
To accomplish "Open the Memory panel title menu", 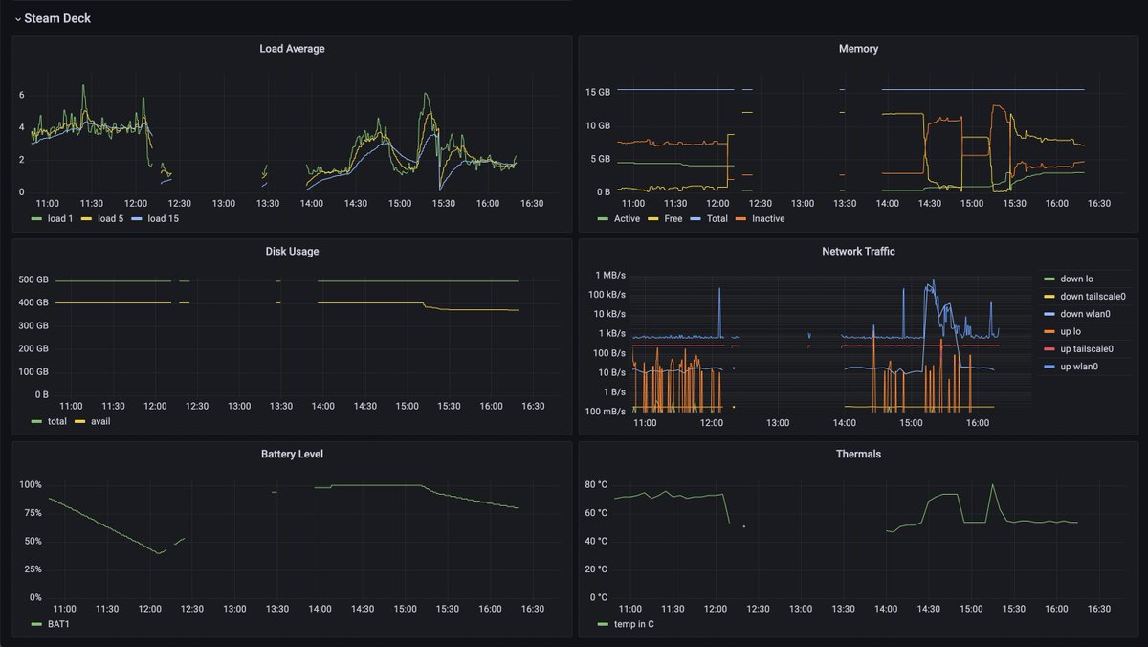I will [x=858, y=49].
